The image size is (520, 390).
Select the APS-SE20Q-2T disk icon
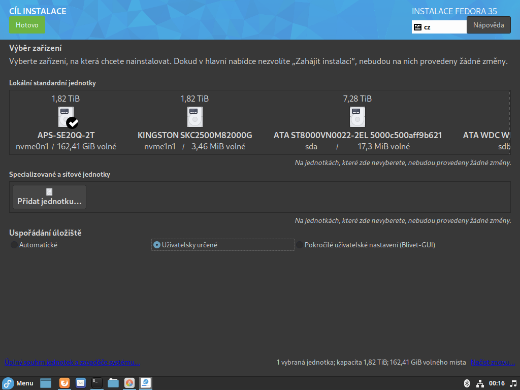click(x=66, y=117)
